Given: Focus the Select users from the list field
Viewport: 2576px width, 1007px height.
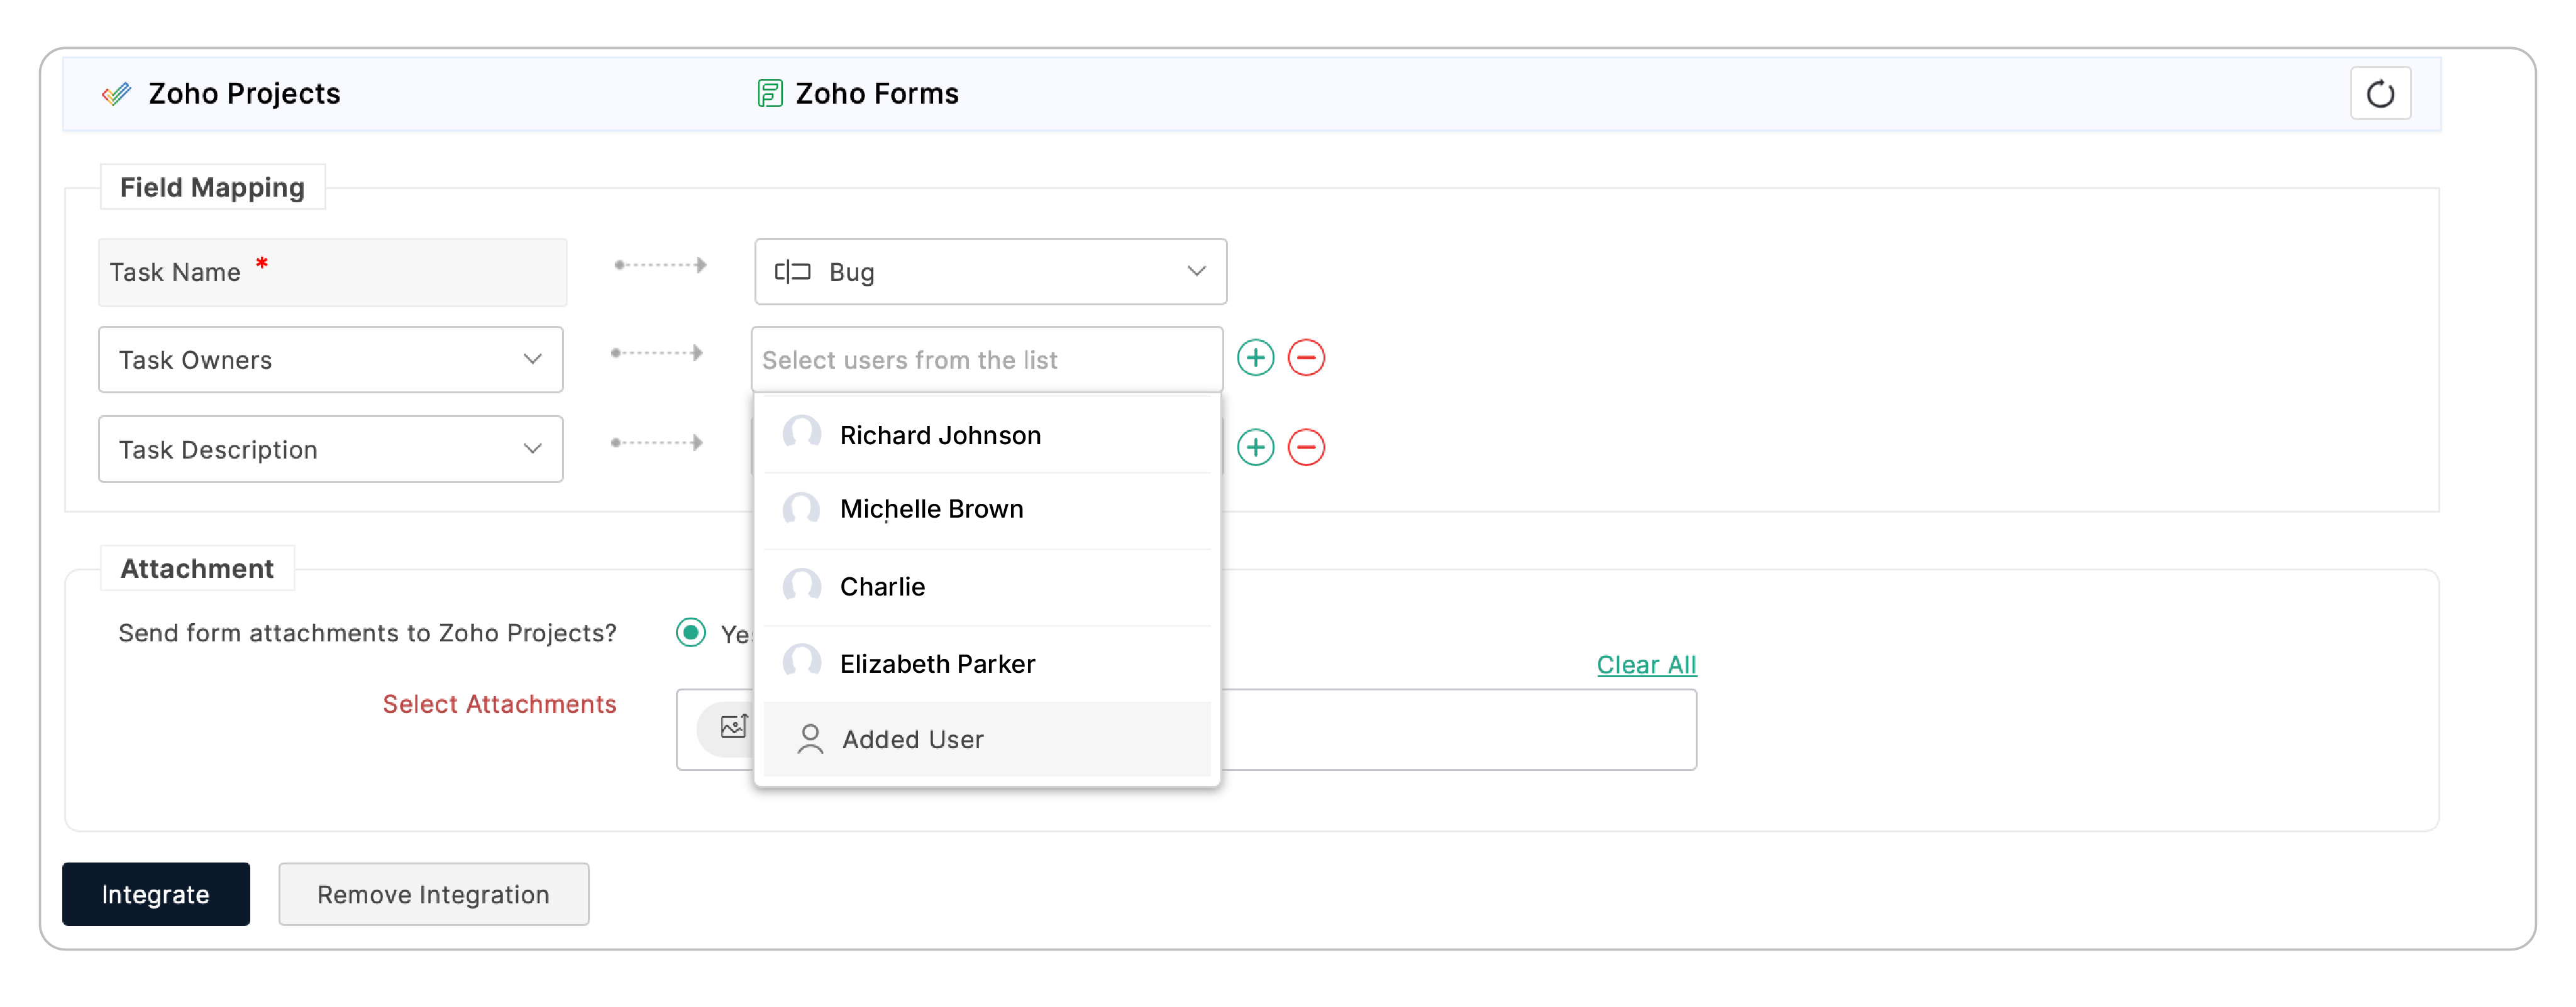Looking at the screenshot, I should 986,359.
